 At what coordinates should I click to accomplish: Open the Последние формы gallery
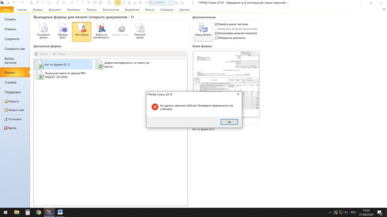point(43,31)
